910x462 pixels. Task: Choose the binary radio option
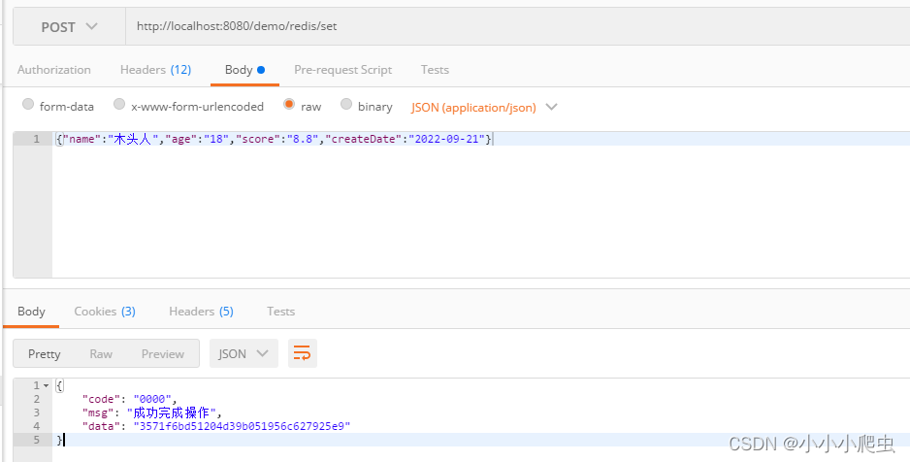346,105
